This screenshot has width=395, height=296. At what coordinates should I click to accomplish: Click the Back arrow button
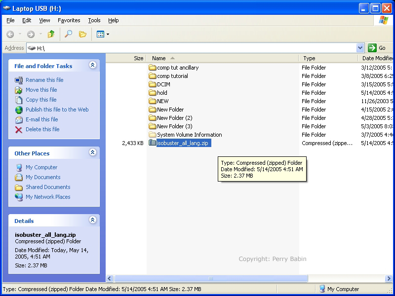click(10, 34)
